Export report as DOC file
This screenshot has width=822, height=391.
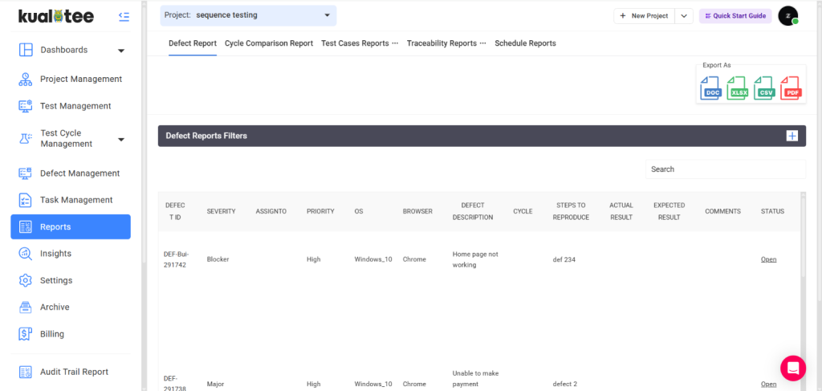tap(712, 89)
